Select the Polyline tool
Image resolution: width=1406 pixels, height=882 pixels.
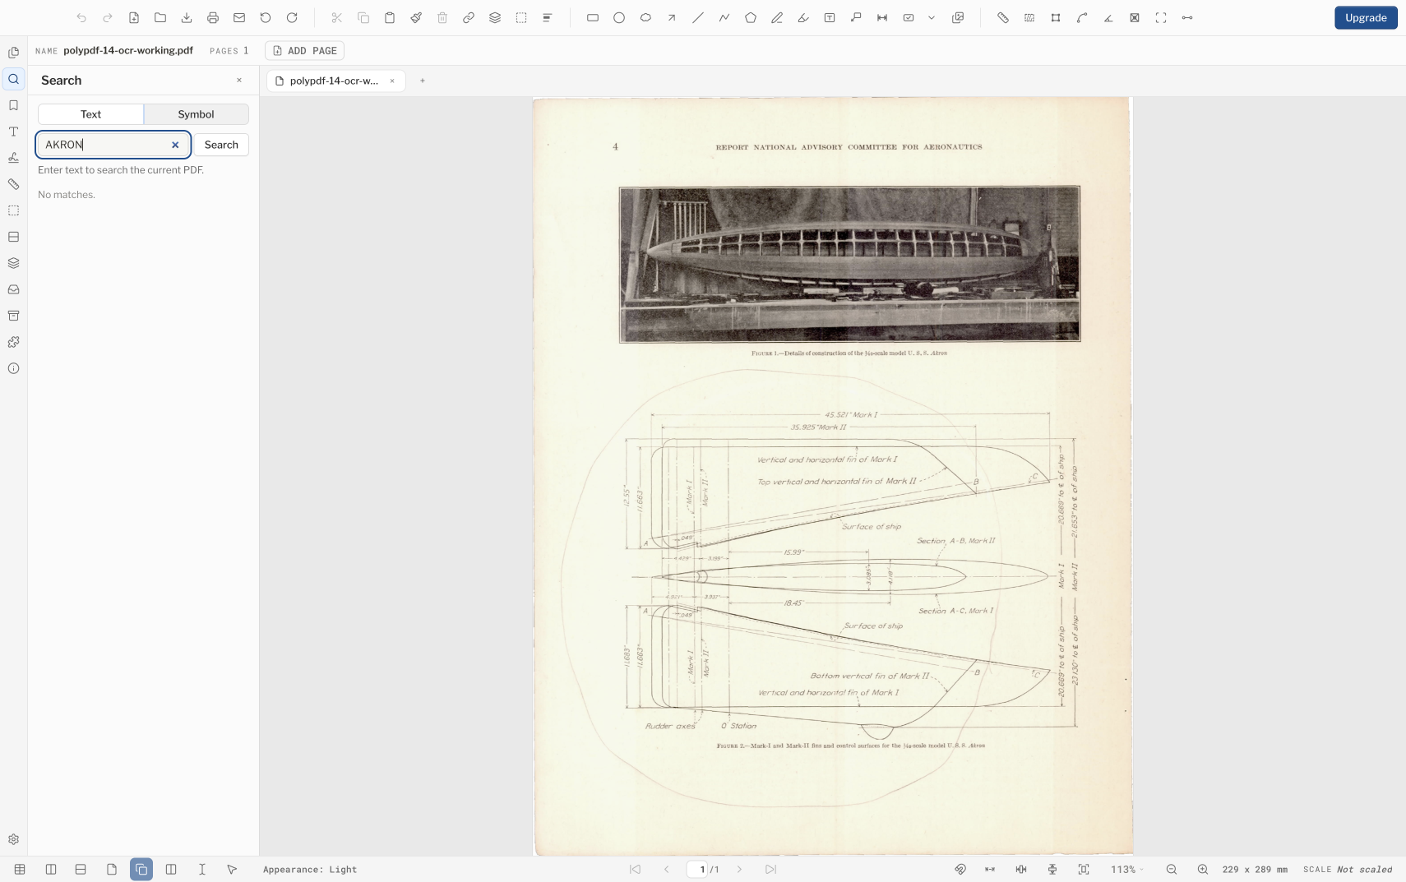point(724,17)
